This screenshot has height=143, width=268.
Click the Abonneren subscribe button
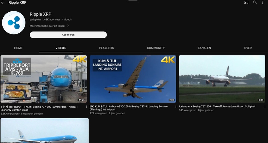point(68,35)
